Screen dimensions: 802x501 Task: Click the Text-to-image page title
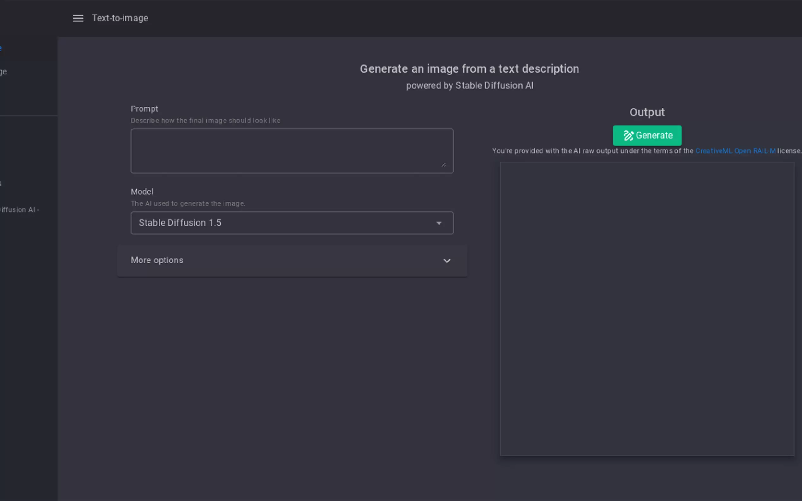(x=120, y=18)
